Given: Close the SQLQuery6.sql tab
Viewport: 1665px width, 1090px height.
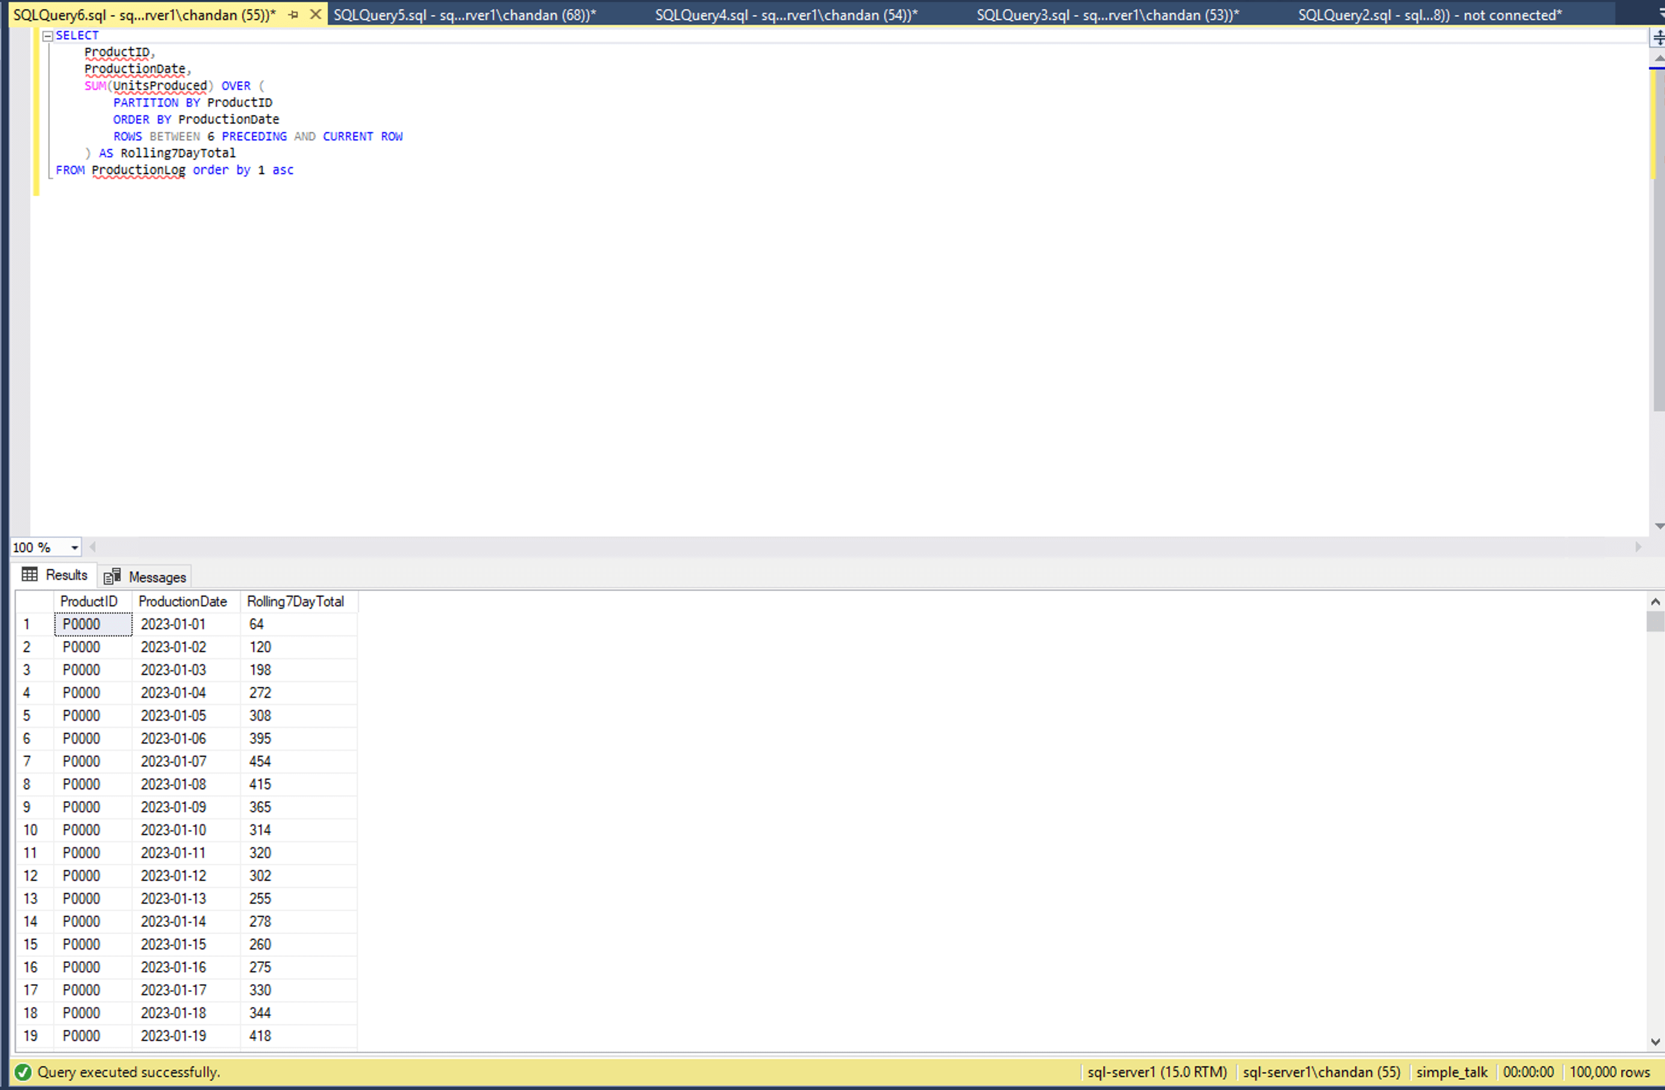Looking at the screenshot, I should 316,14.
